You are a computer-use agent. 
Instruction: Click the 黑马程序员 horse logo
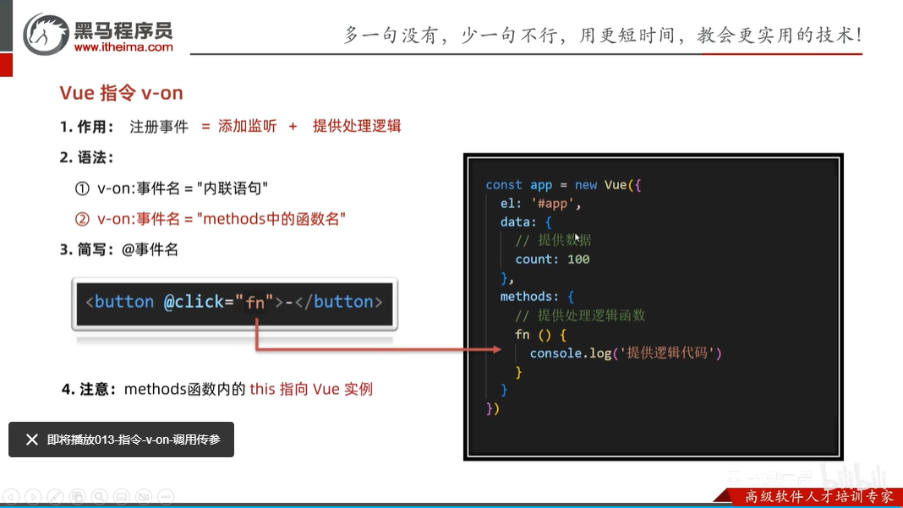pyautogui.click(x=46, y=34)
